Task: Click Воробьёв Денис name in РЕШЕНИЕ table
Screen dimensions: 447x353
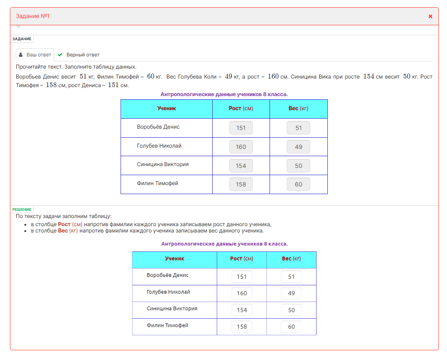Action: (x=168, y=275)
